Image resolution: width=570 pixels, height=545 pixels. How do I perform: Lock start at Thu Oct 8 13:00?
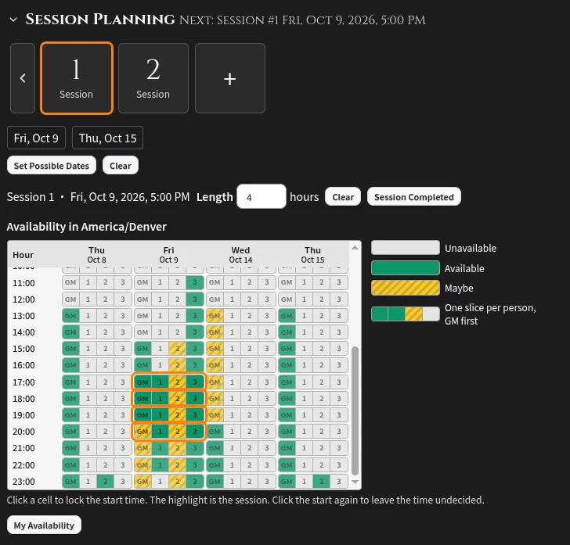(97, 316)
